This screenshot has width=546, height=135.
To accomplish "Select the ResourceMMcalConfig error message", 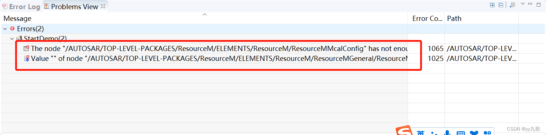I will 219,48.
